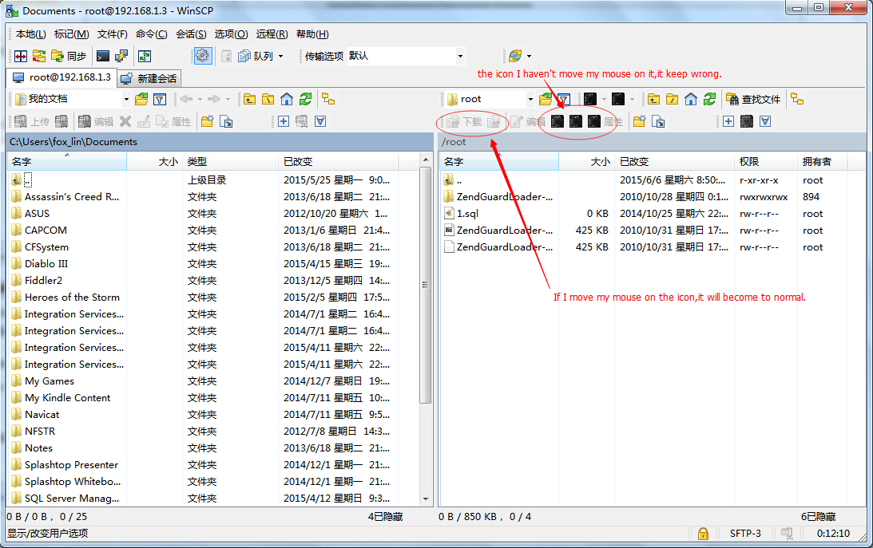Open the 命令(C) menu
Image resolution: width=873 pixels, height=548 pixels.
tap(151, 34)
